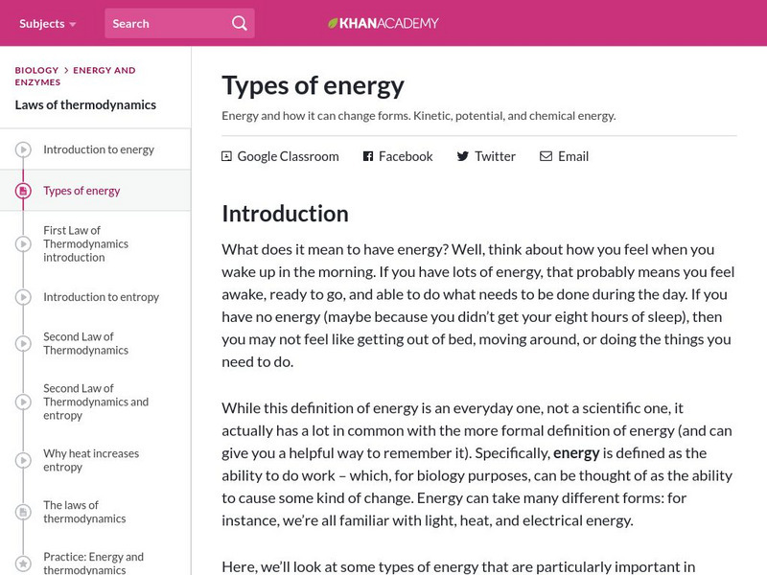Click the search magnifying glass icon
767x575 pixels.
[x=239, y=23]
